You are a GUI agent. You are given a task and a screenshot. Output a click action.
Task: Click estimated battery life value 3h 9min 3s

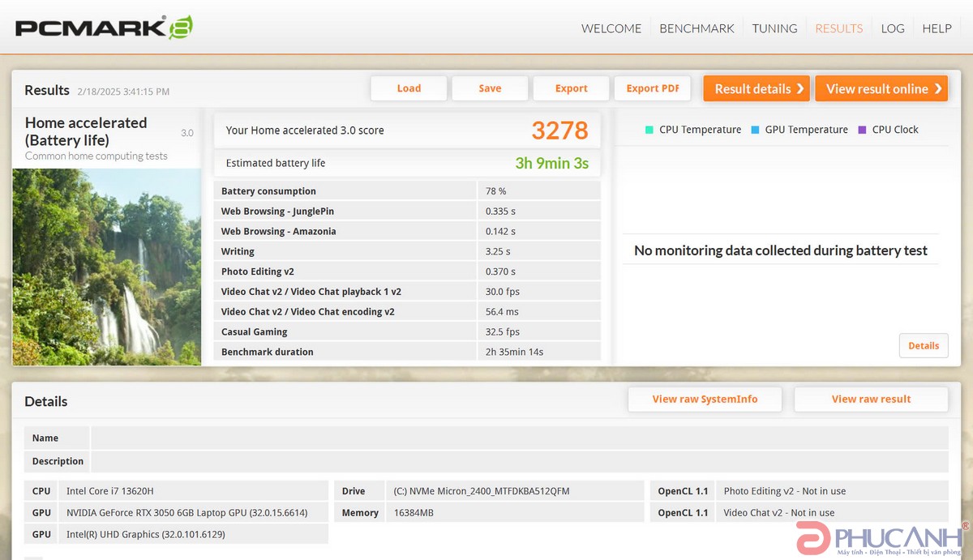(x=552, y=163)
